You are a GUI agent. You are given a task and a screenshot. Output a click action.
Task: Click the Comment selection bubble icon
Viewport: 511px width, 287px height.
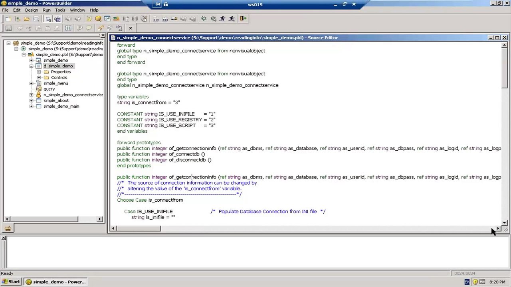point(79,28)
